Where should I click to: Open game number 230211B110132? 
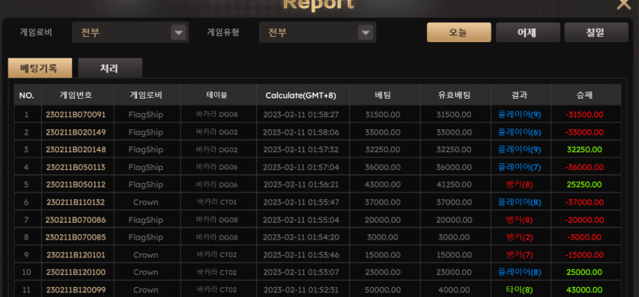click(76, 203)
